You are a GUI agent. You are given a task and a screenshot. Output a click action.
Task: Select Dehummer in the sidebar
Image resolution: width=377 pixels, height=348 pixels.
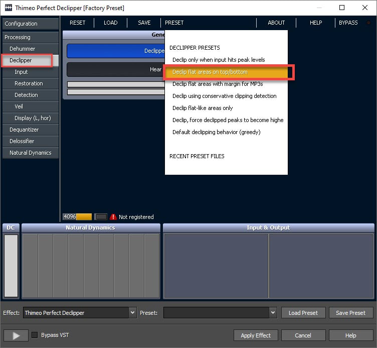click(x=31, y=49)
